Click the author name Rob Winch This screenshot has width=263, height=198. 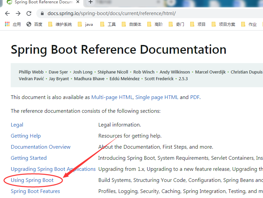144,72
